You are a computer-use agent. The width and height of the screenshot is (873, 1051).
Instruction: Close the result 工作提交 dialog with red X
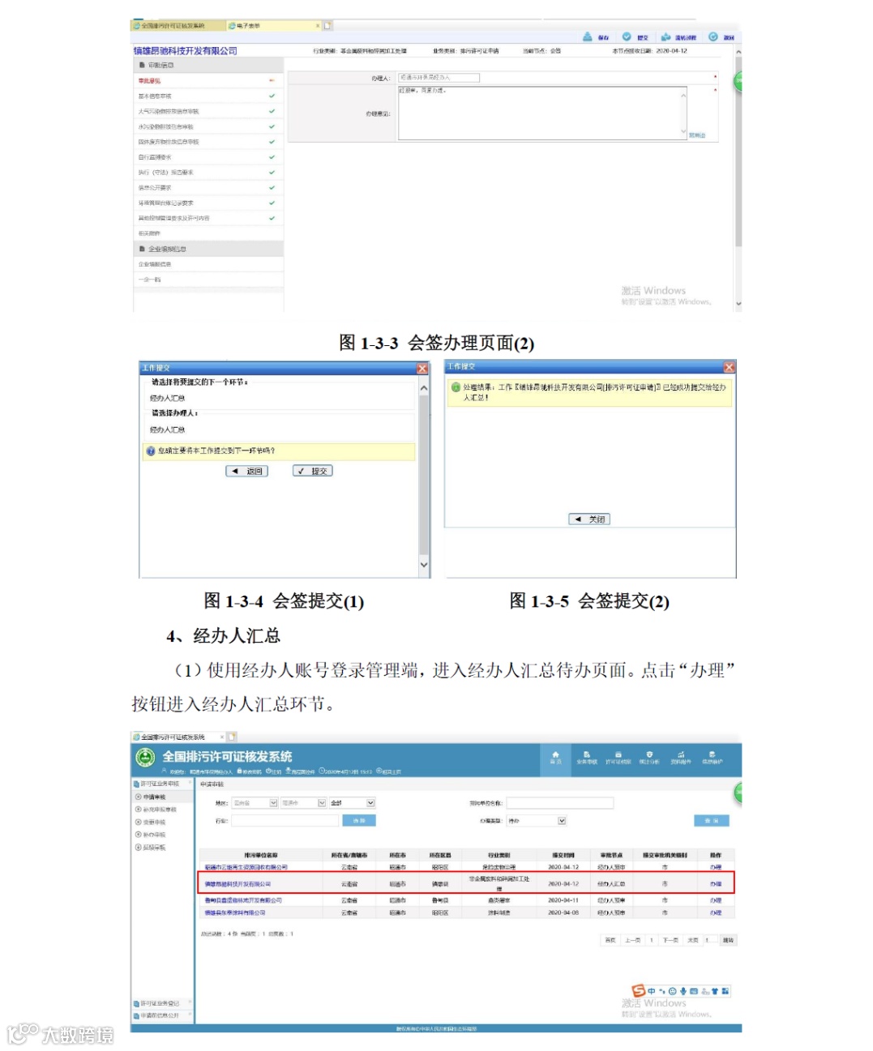click(x=729, y=367)
